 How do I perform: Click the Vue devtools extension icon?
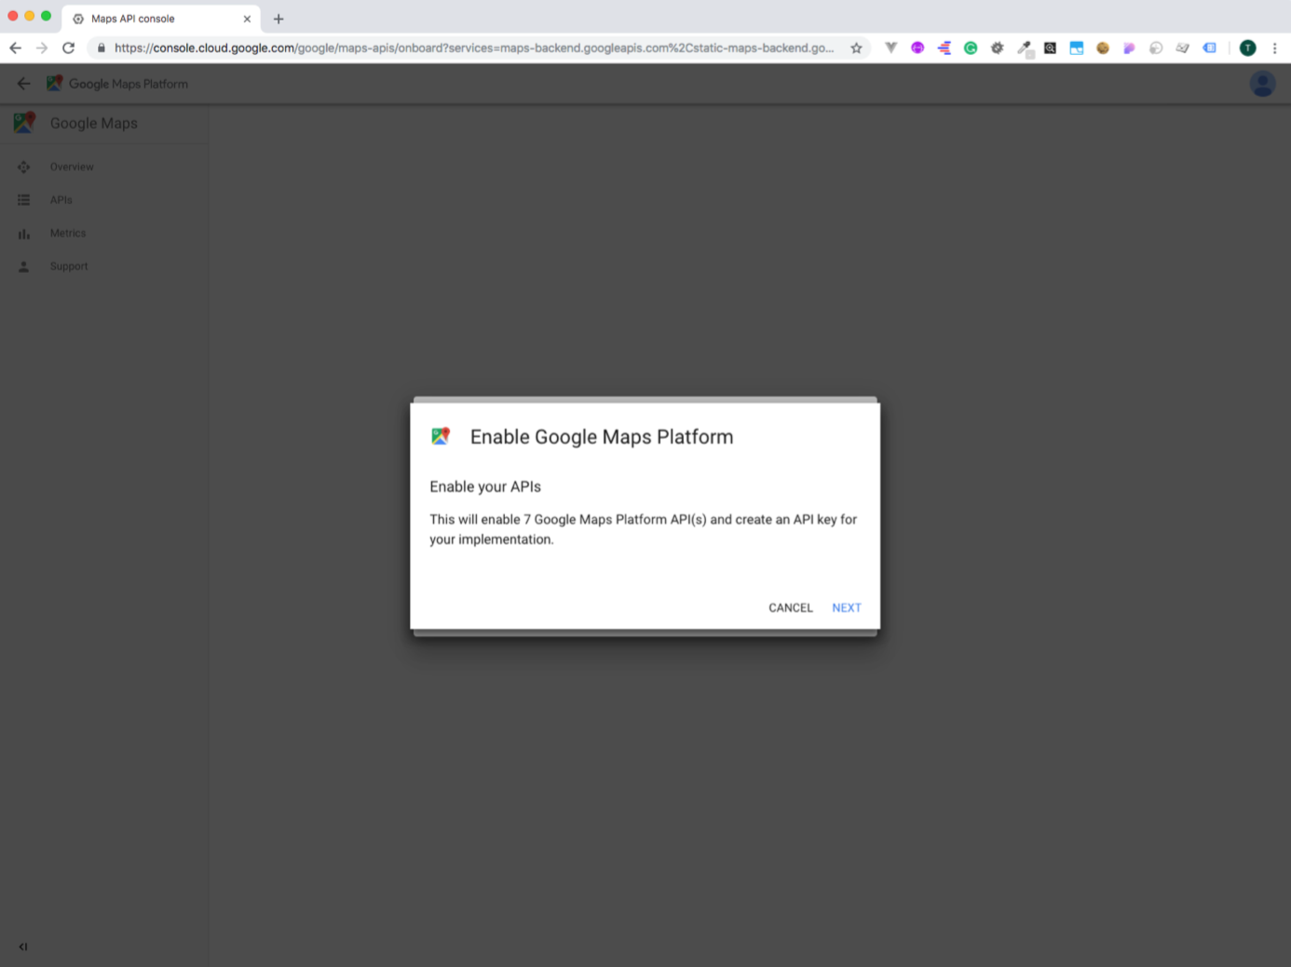point(890,48)
